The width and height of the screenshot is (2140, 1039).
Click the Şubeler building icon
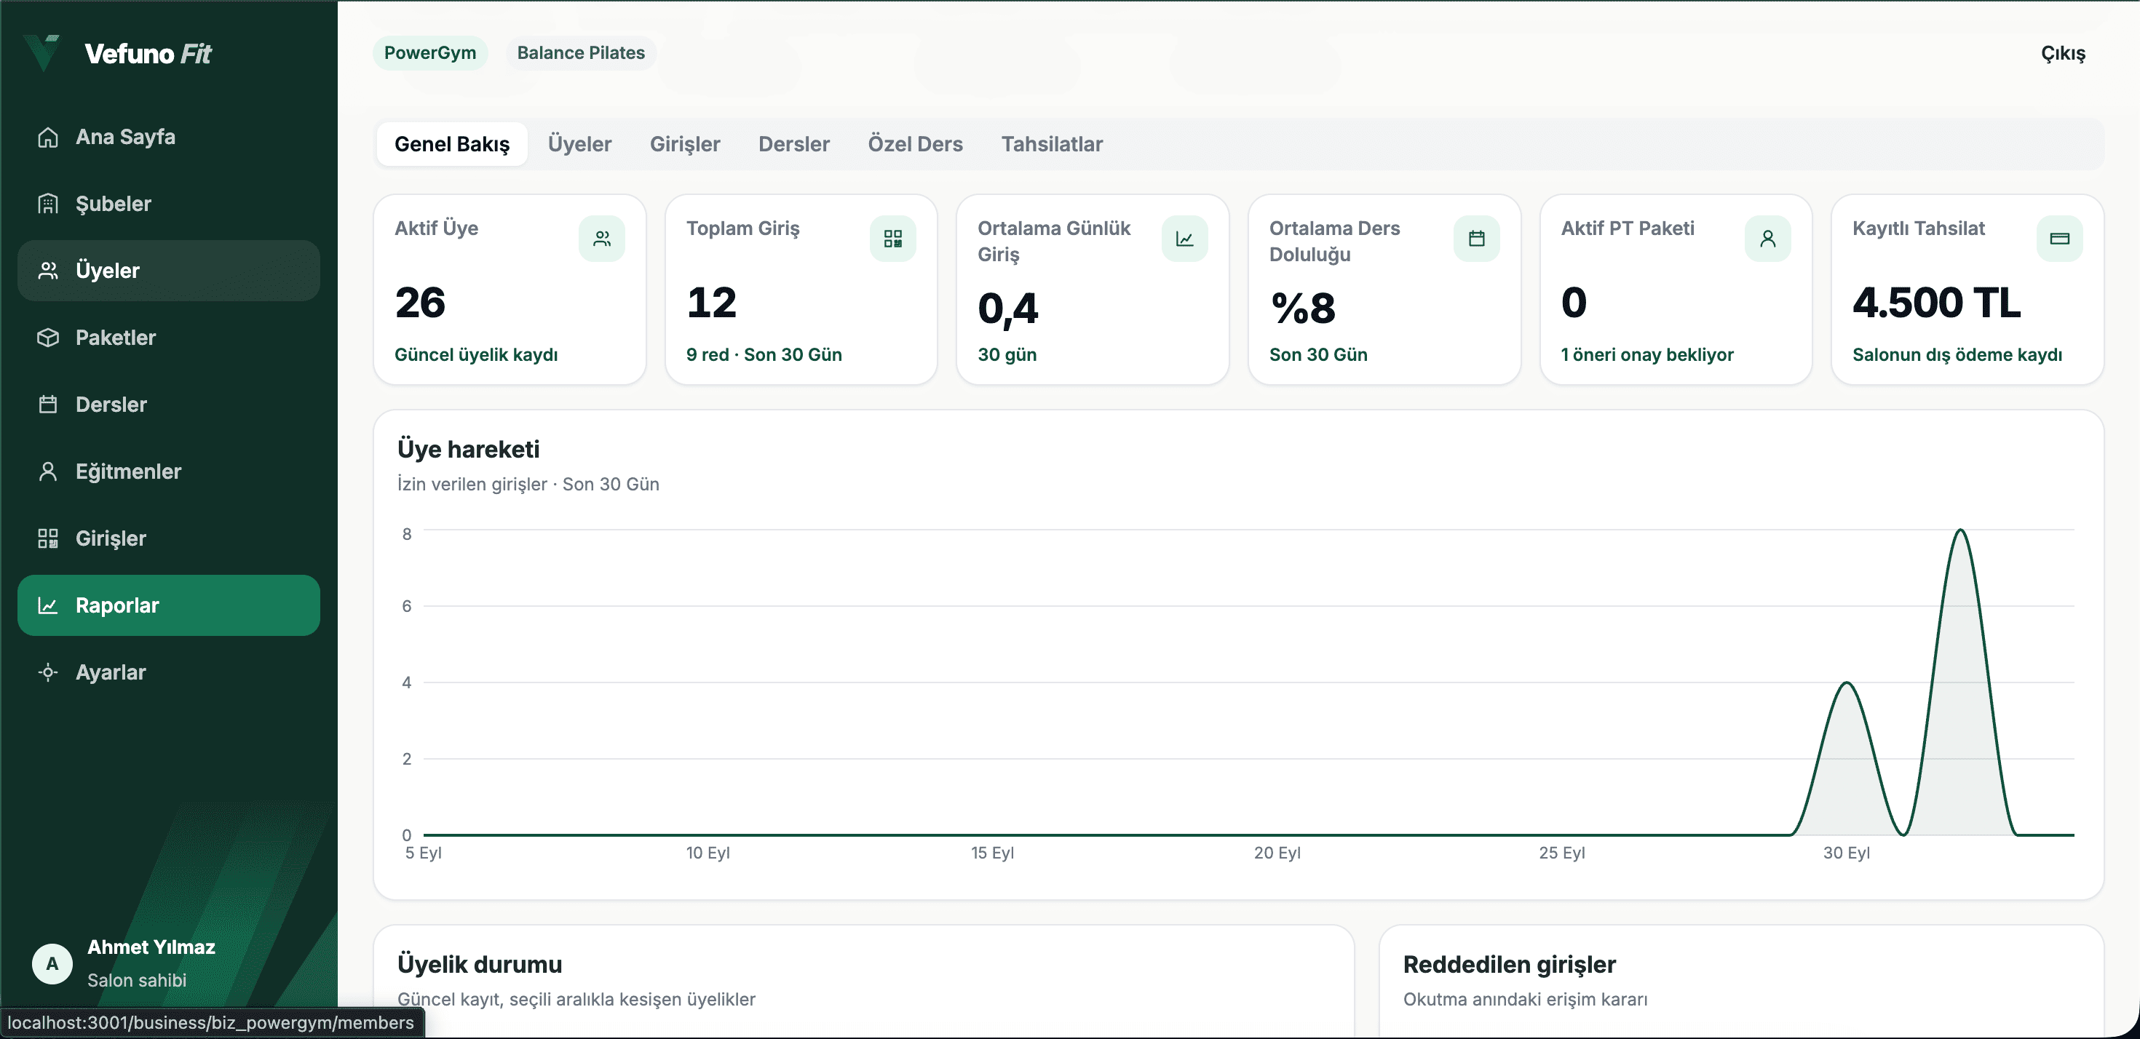click(x=48, y=204)
